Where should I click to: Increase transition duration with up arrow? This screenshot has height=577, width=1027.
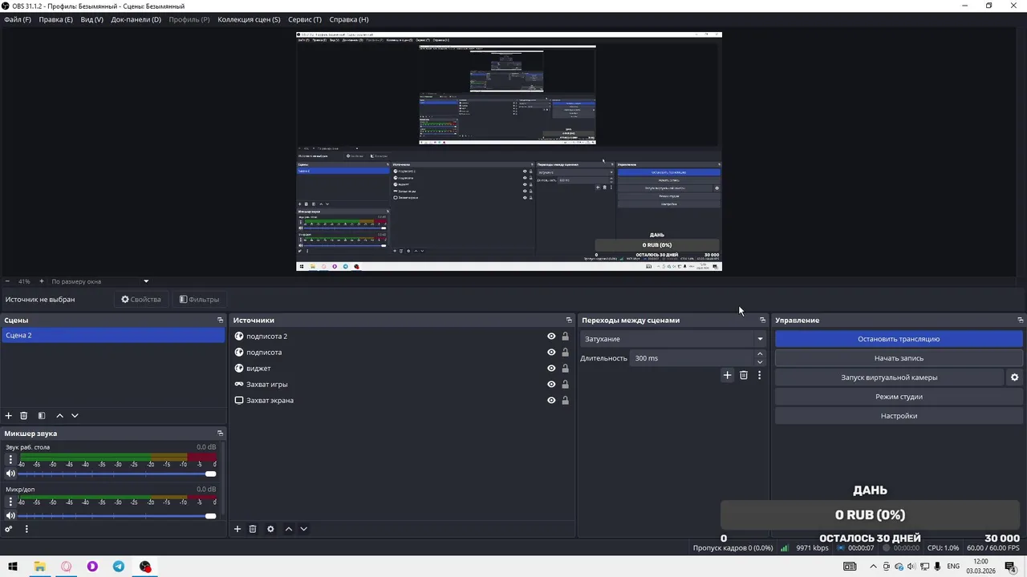pyautogui.click(x=760, y=354)
